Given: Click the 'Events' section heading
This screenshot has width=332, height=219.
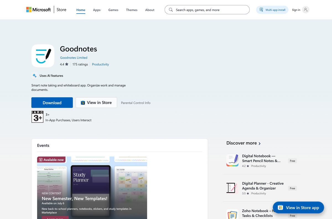Looking at the screenshot, I should click(43, 145).
